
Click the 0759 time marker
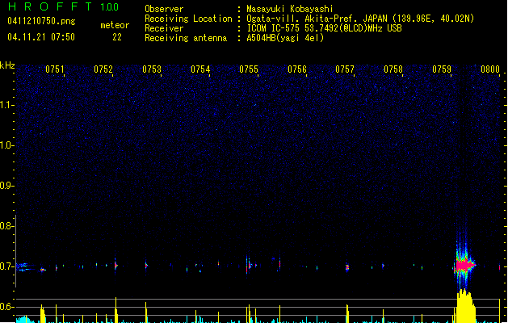click(442, 69)
